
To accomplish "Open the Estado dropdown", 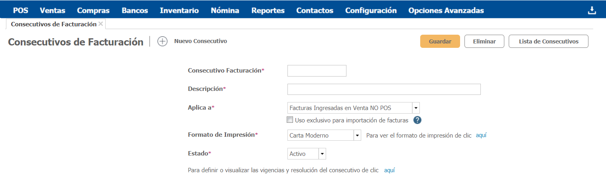I will (x=322, y=154).
